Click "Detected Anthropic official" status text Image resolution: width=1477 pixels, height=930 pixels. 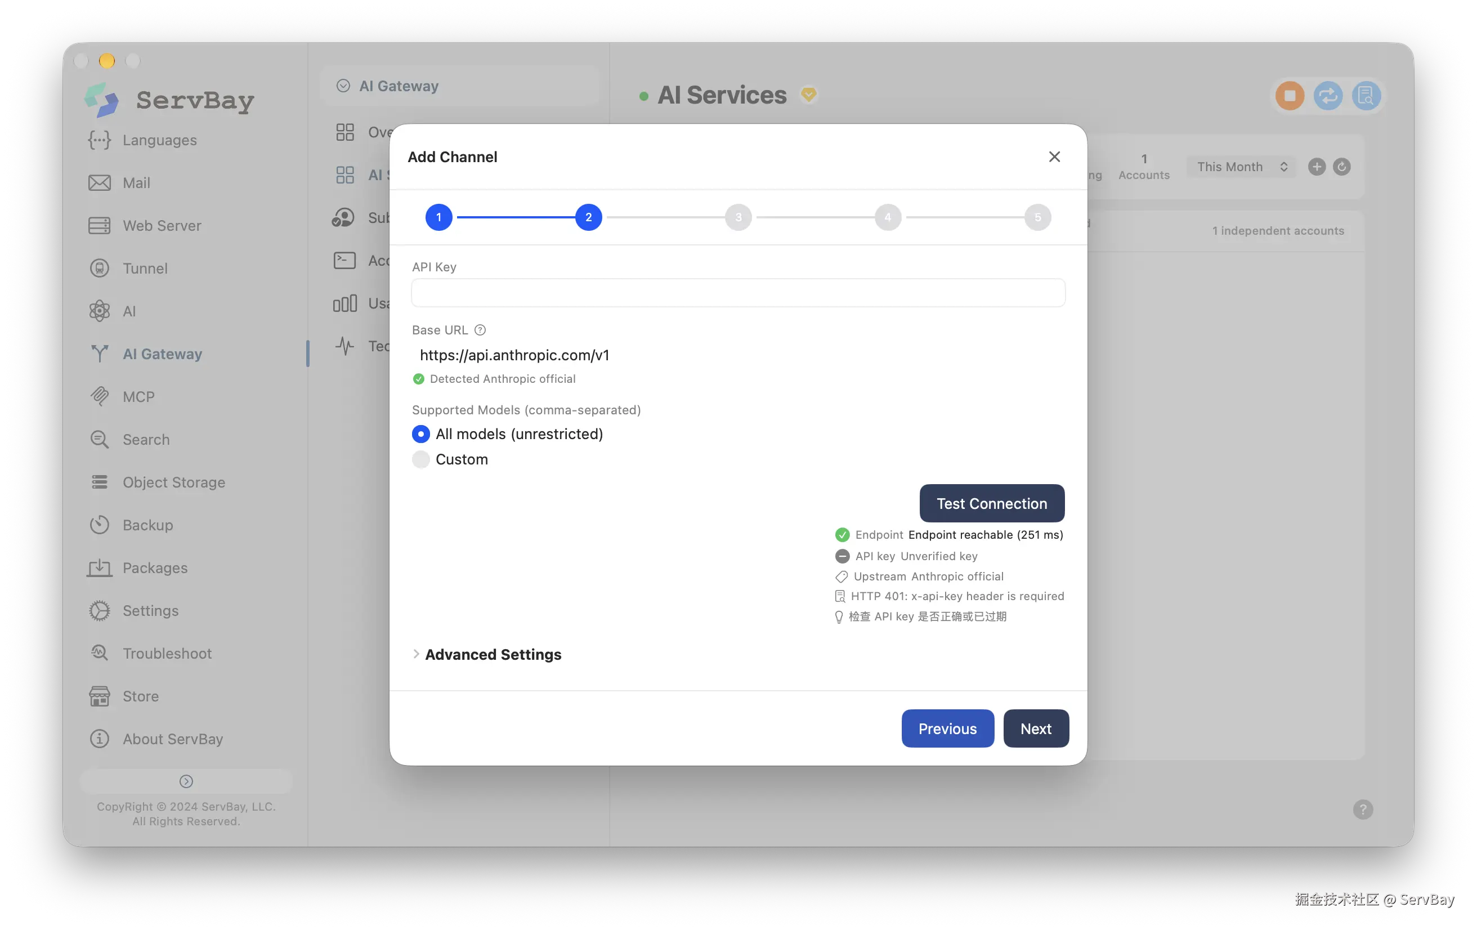[x=502, y=378]
